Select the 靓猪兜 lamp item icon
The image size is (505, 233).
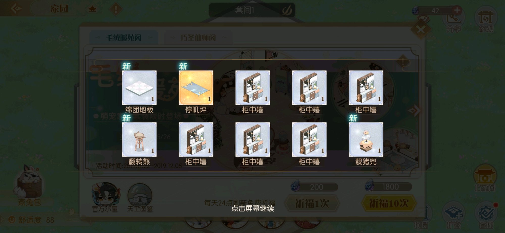(x=366, y=140)
